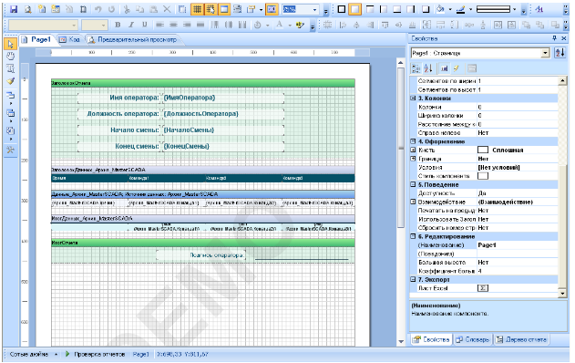Viewport: 575px width, 363px height.
Task: Open the Предварительный просмотр tab
Action: coord(133,39)
